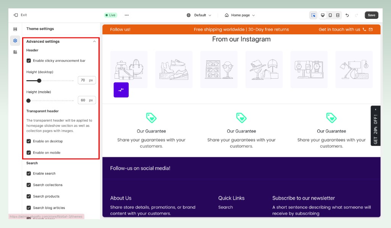The width and height of the screenshot is (391, 228).
Task: Toggle Enable sticky announcement bar checkbox
Action: coord(29,61)
